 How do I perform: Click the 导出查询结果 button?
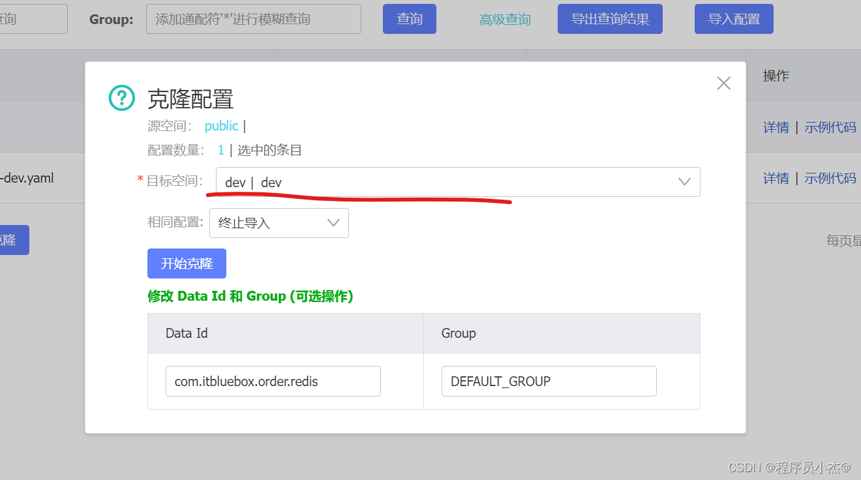[x=610, y=19]
